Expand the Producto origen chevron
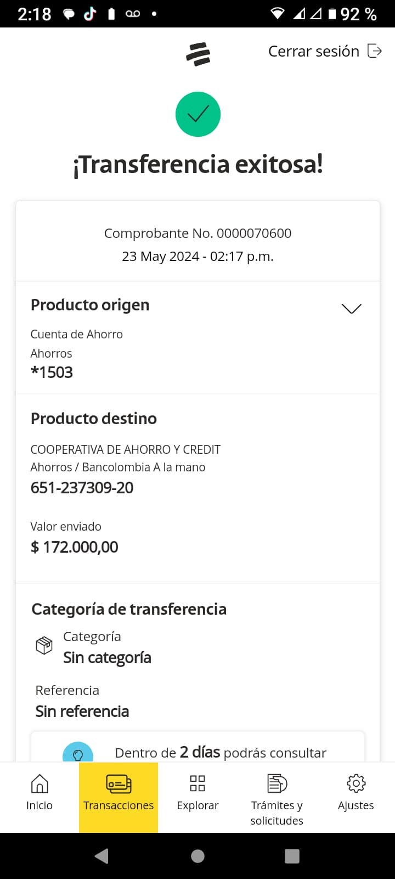 click(351, 308)
